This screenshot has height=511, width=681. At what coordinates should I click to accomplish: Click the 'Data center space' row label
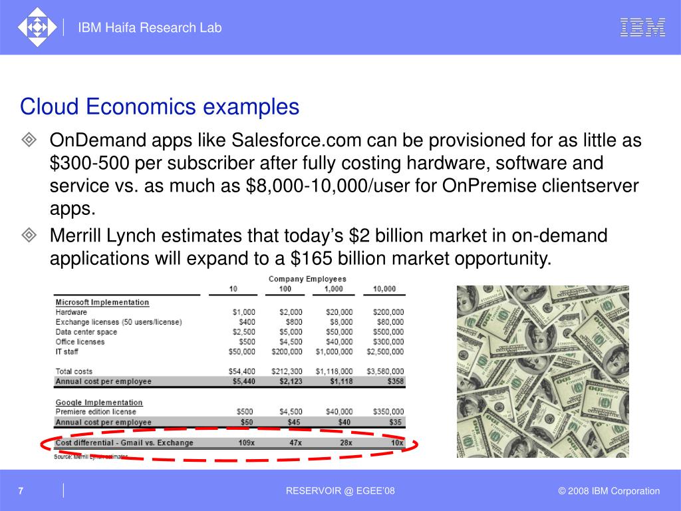click(x=86, y=332)
